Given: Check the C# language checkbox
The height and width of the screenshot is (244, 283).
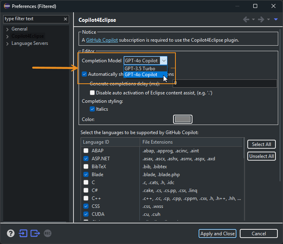Looking at the screenshot, I should click(x=86, y=190).
